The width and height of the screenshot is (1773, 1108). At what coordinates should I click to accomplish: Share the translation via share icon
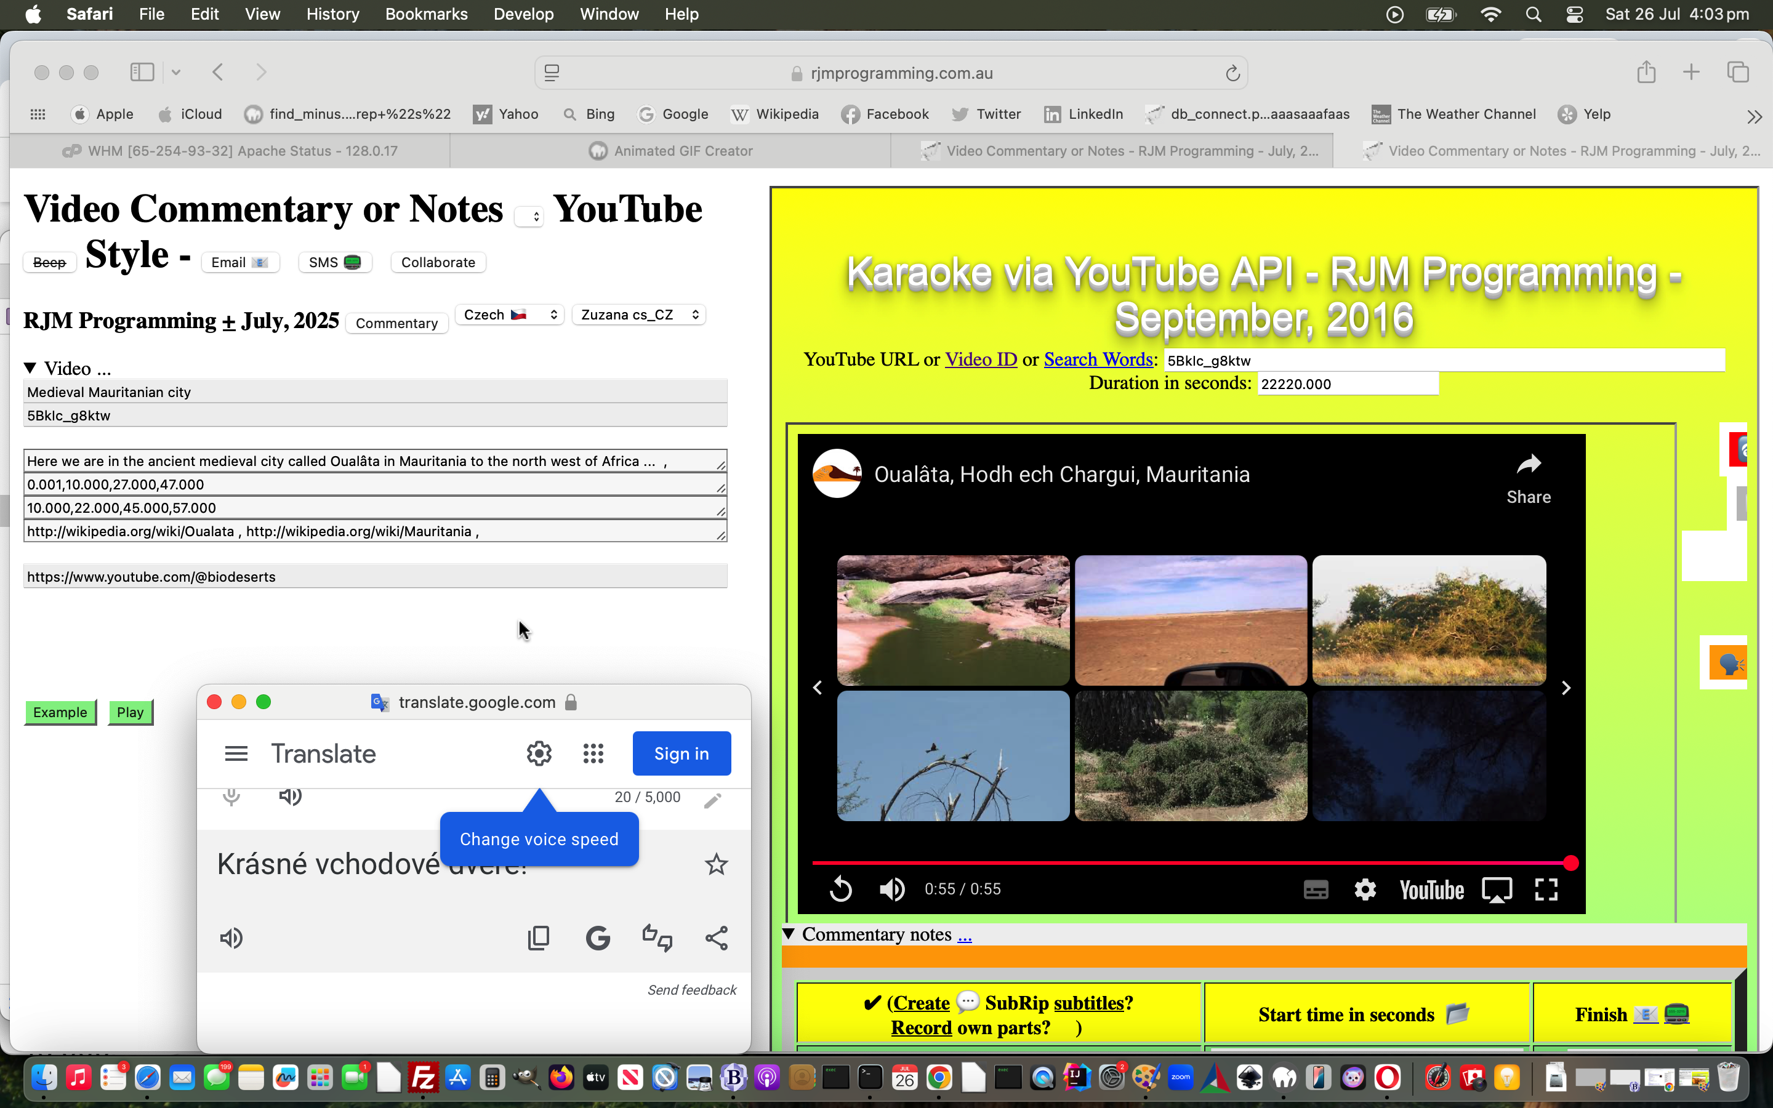click(x=716, y=938)
